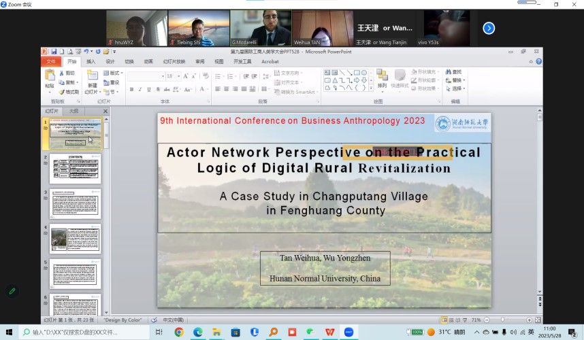Switch to the Outline (大纲) pane tab
584x340 pixels.
click(x=74, y=111)
